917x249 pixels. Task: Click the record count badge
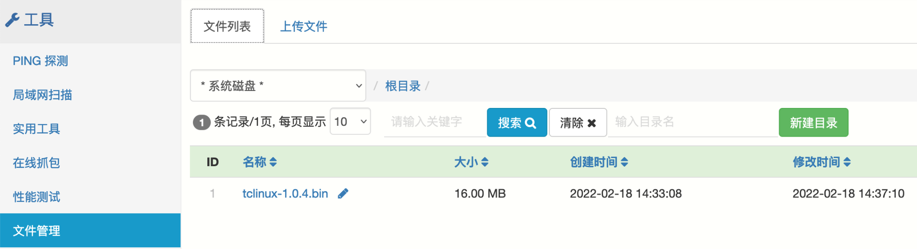(201, 122)
